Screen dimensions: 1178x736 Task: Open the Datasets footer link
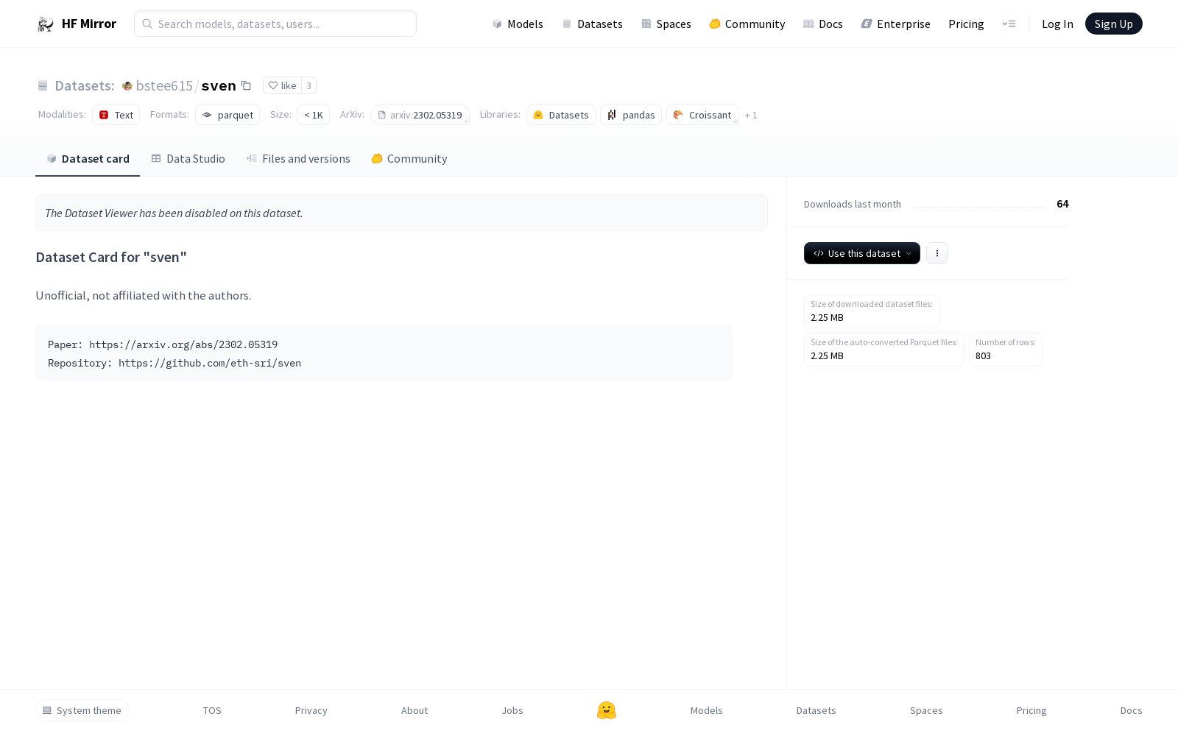coord(817,710)
